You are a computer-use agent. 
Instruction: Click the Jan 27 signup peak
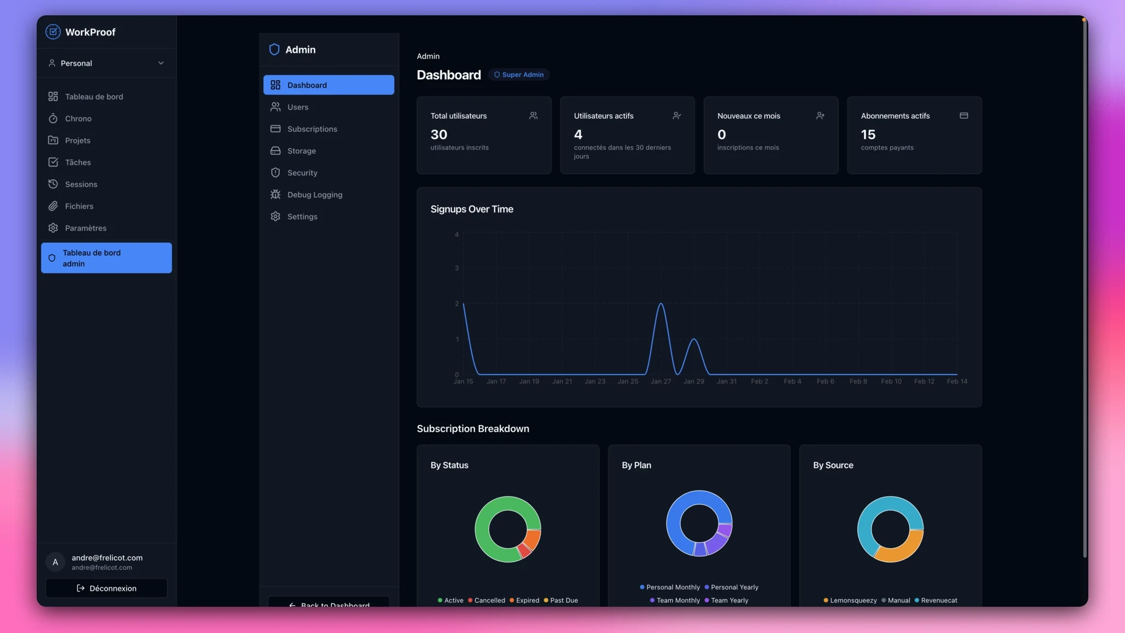[661, 304]
